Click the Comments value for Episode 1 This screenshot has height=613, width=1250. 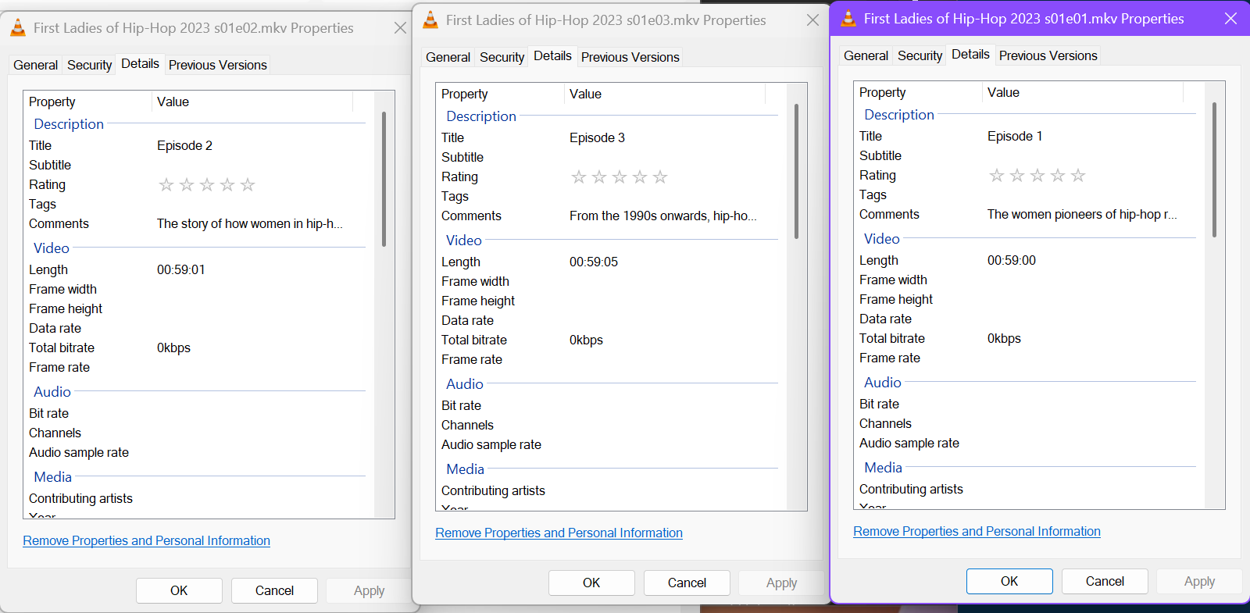pos(1081,215)
